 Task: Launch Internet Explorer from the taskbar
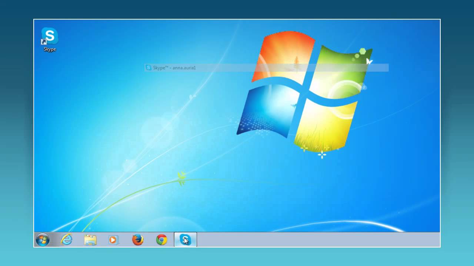coord(66,240)
